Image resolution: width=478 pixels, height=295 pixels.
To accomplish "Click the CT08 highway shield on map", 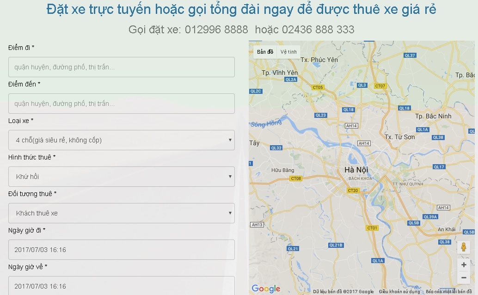I will click(295, 178).
